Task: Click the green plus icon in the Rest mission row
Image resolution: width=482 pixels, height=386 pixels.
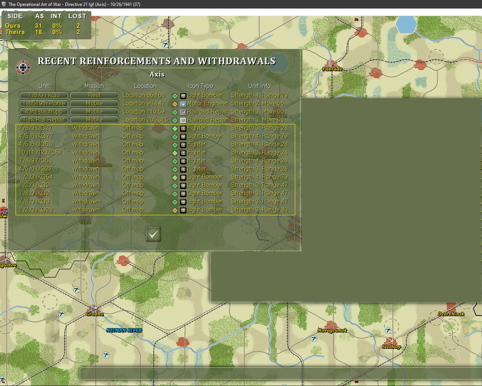Action: (x=175, y=96)
